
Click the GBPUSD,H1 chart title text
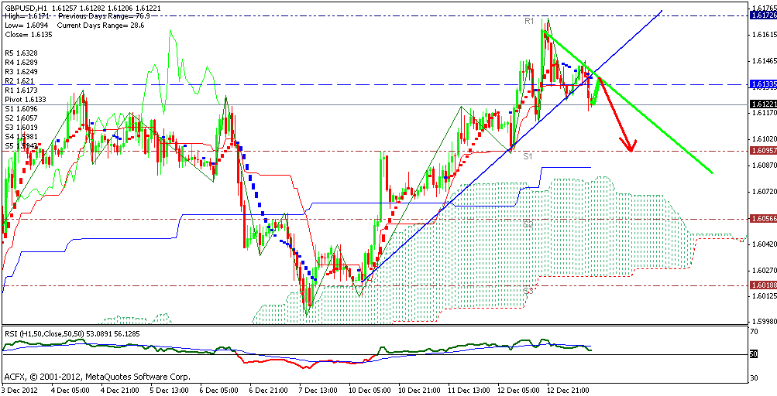pos(28,6)
